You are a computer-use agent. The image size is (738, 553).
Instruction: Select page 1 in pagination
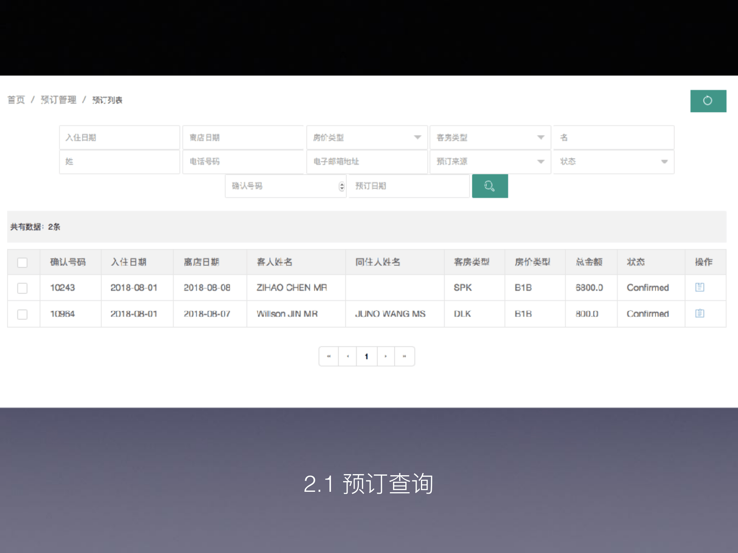(x=366, y=356)
